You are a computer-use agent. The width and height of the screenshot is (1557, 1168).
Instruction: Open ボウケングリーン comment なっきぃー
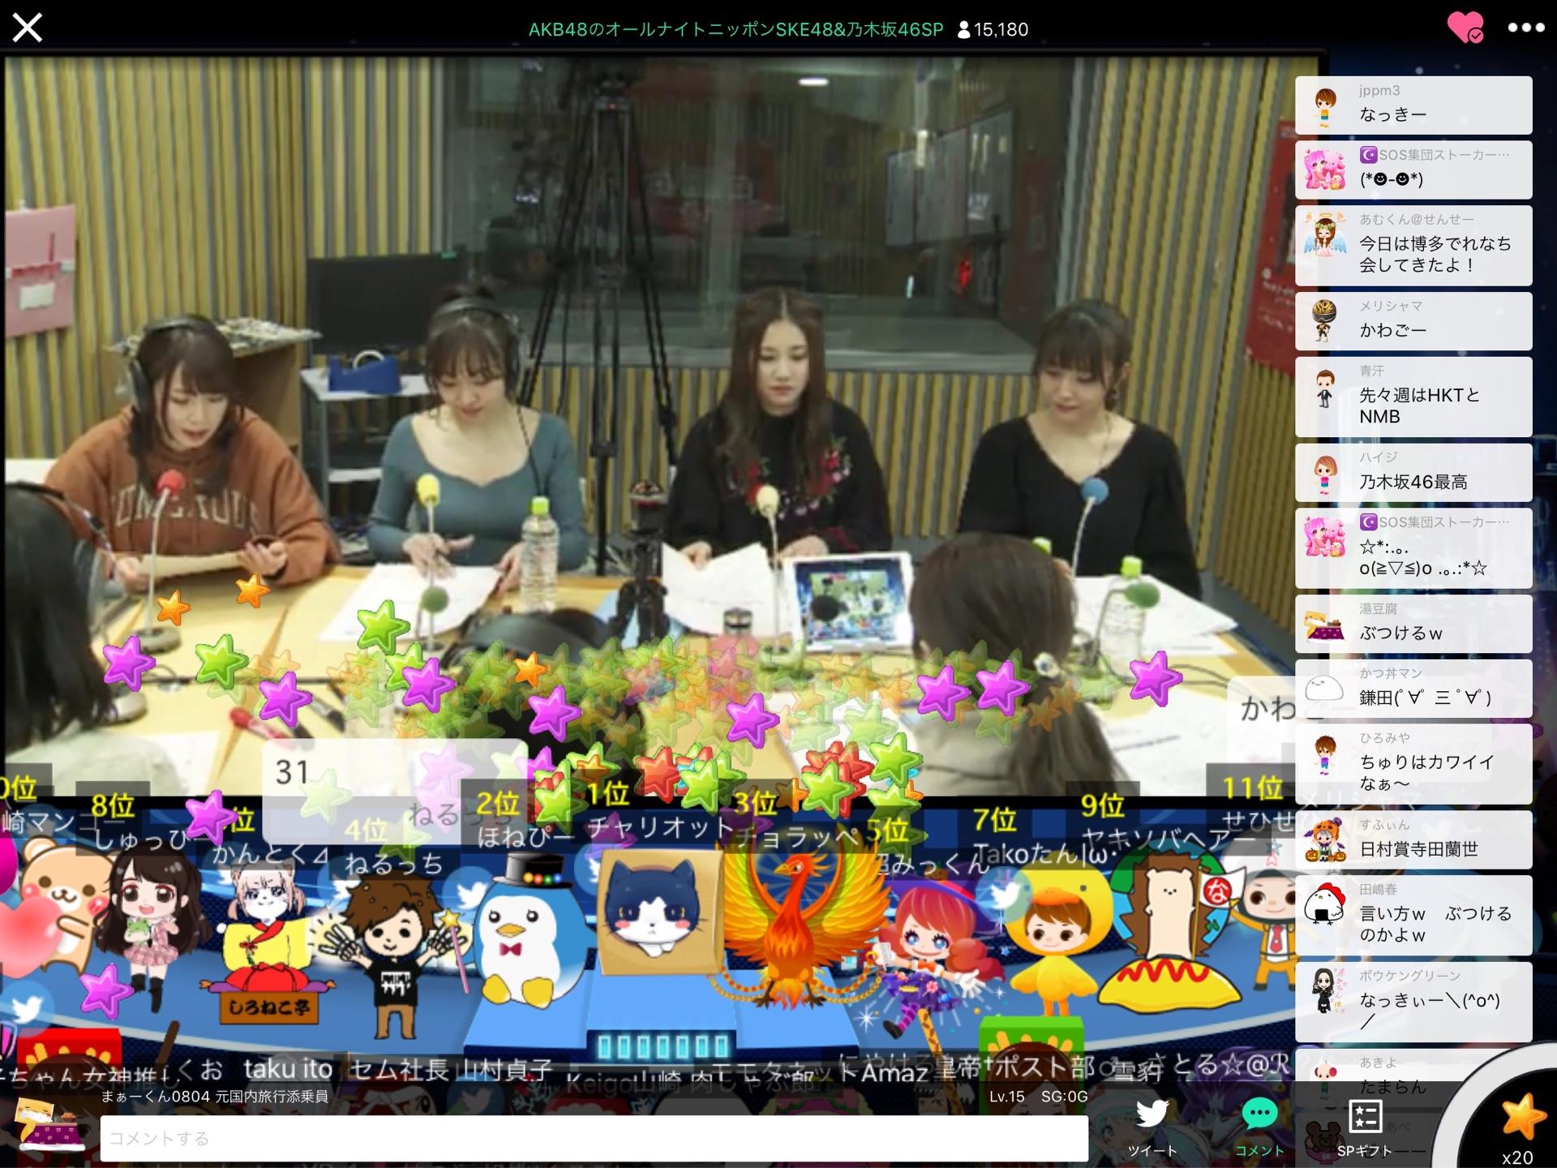[1413, 1002]
